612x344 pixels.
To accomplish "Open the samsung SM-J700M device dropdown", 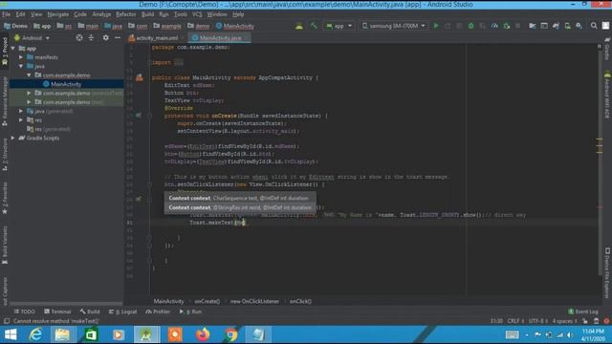I will point(393,26).
